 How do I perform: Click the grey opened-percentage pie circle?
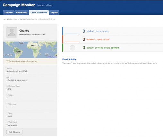pos(73,48)
